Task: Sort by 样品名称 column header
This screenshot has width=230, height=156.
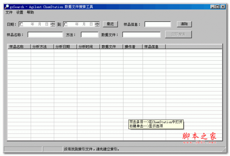Action: [19, 47]
